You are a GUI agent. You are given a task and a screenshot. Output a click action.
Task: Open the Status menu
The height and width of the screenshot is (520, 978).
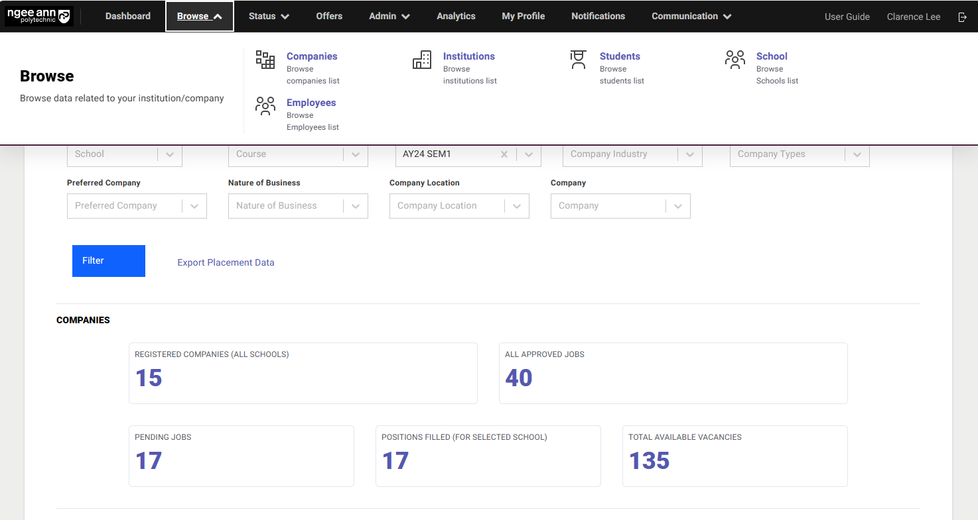point(269,17)
